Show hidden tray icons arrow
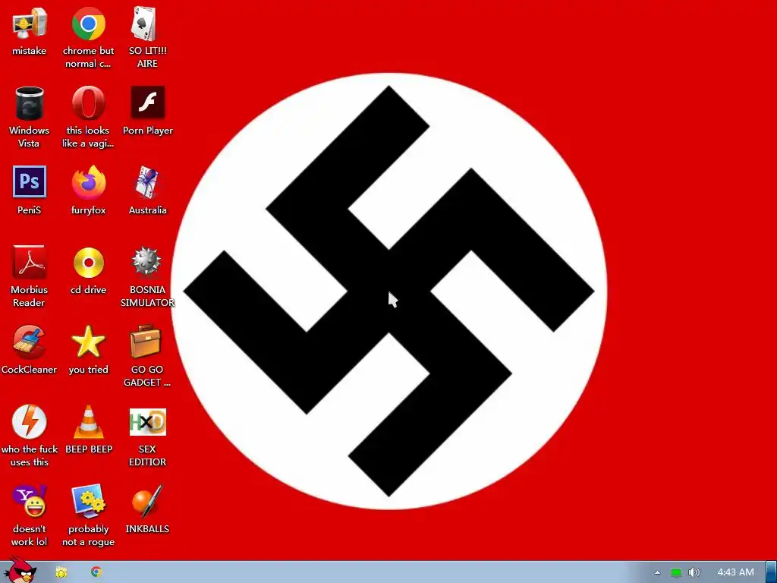Viewport: 777px width, 583px height. (657, 572)
